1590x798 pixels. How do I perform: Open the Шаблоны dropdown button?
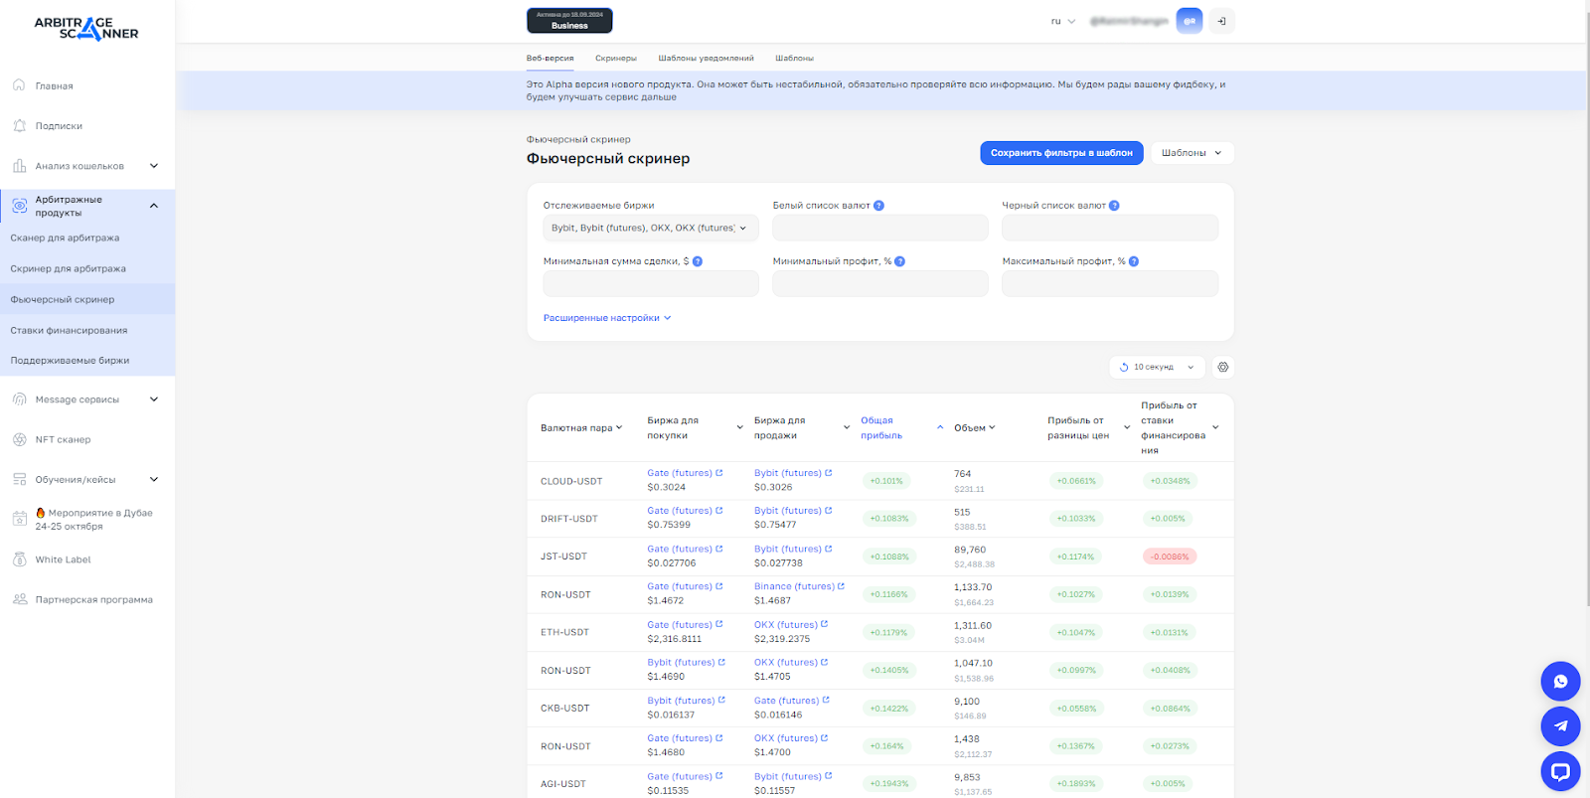[x=1192, y=153]
